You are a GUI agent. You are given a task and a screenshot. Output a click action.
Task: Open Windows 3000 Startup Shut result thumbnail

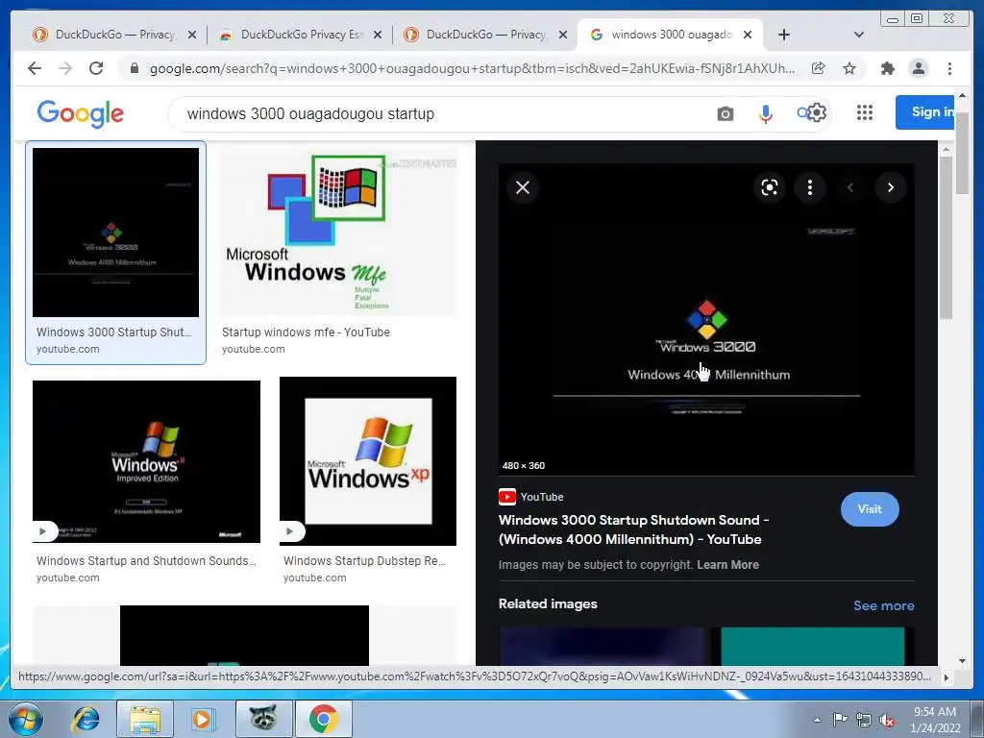pos(115,232)
